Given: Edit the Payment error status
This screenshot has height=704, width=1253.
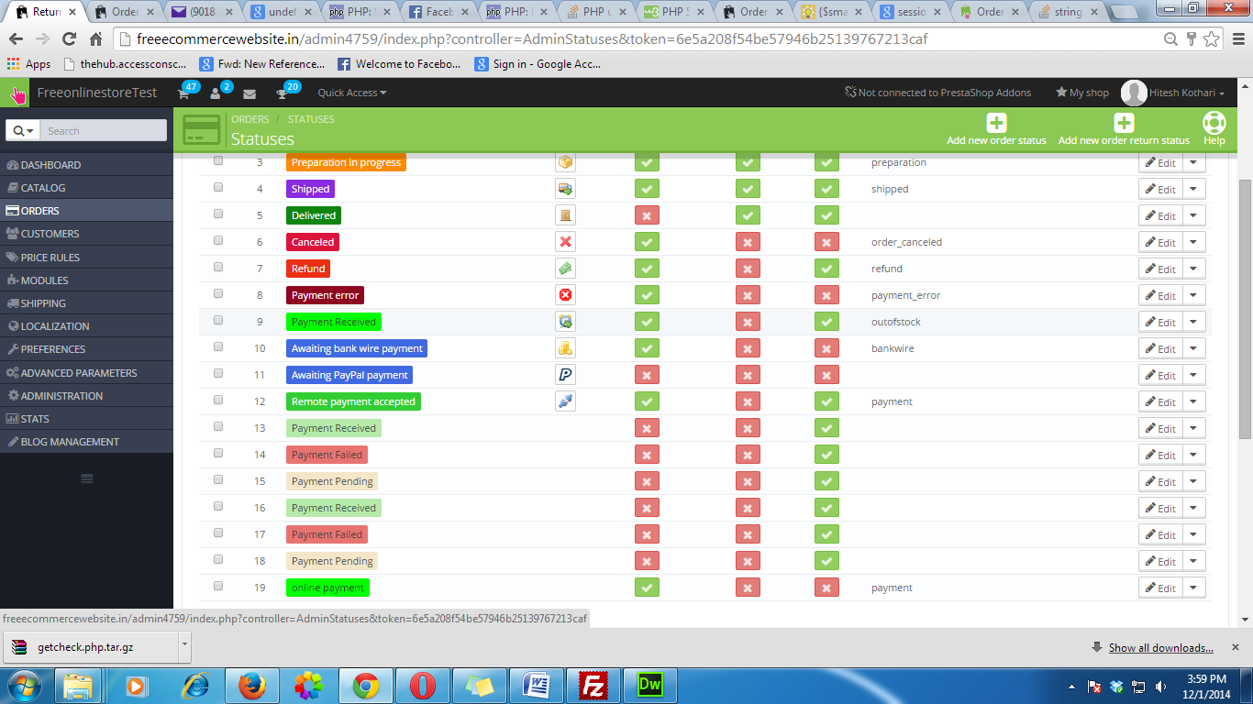Looking at the screenshot, I should point(1160,295).
